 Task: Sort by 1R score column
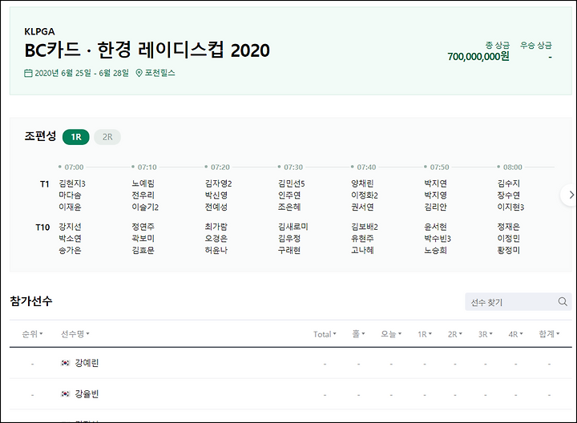coord(425,334)
